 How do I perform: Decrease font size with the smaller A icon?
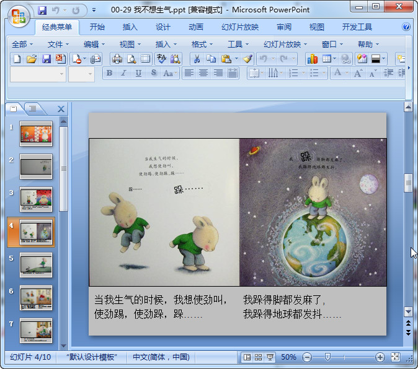click(x=373, y=73)
